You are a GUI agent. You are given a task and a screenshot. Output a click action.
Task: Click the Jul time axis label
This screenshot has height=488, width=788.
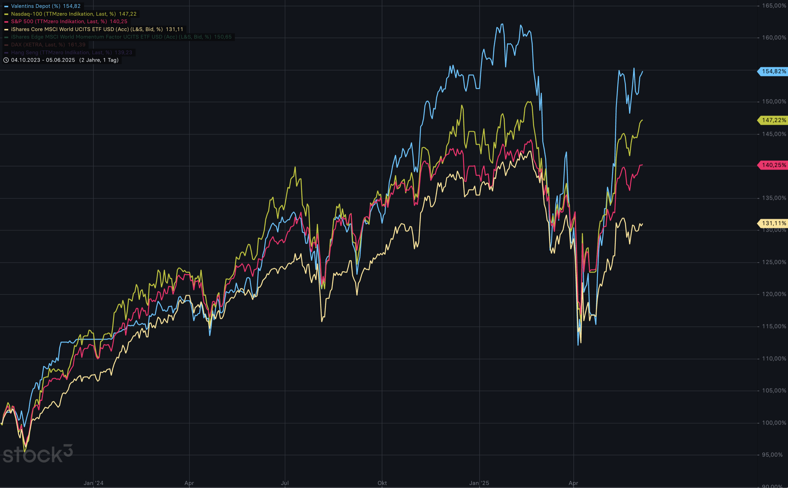click(x=285, y=483)
